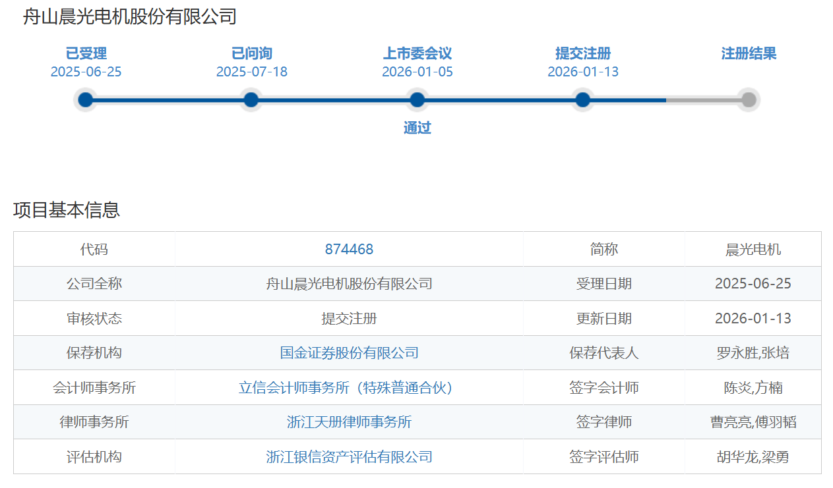The image size is (833, 488).
Task: Click the 胡华龙,梁勇 appraisers cell
Action: pyautogui.click(x=753, y=456)
